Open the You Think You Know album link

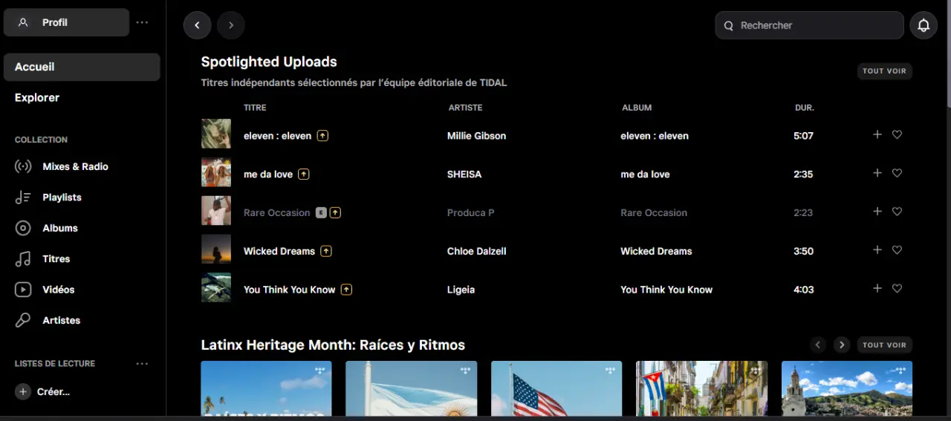666,290
